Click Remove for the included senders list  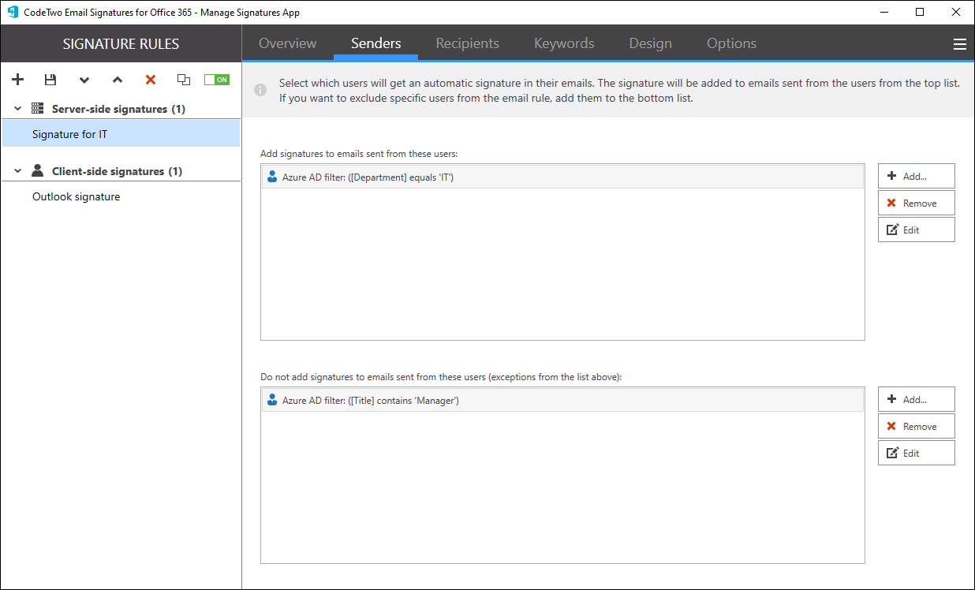tap(917, 203)
